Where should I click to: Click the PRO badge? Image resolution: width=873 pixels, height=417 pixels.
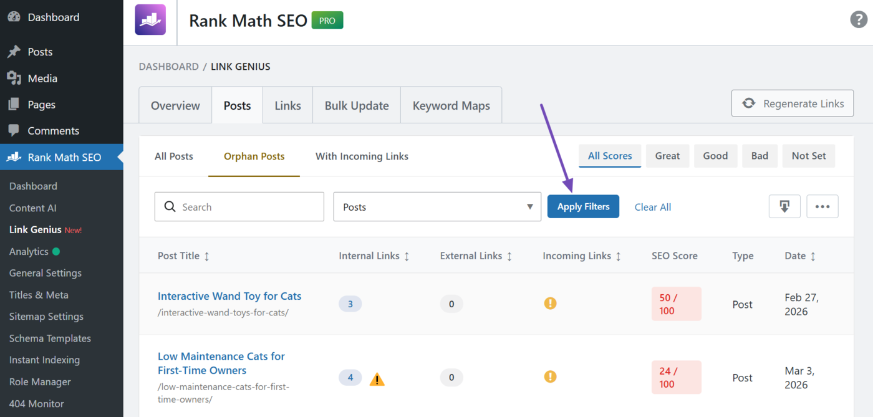tap(327, 20)
